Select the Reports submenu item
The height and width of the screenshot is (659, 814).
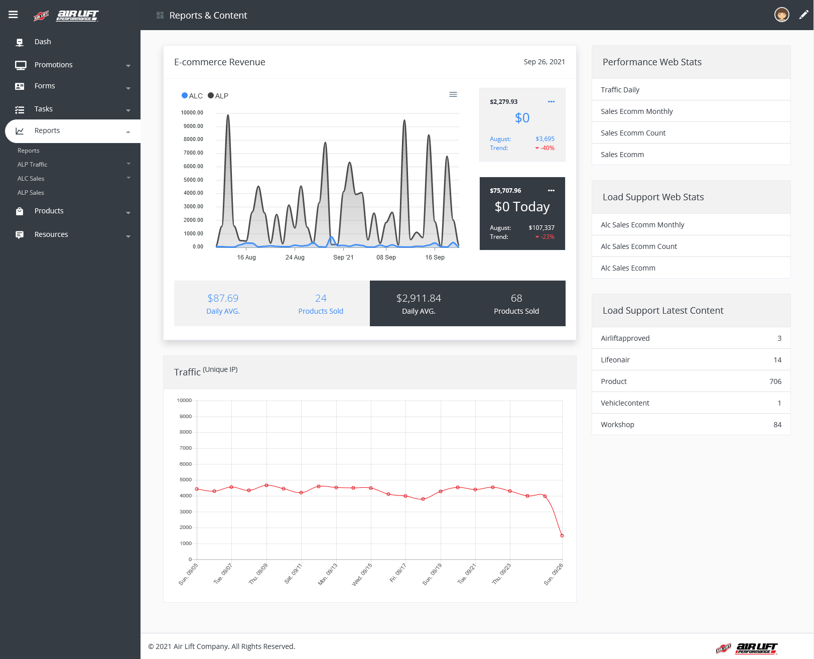point(28,151)
